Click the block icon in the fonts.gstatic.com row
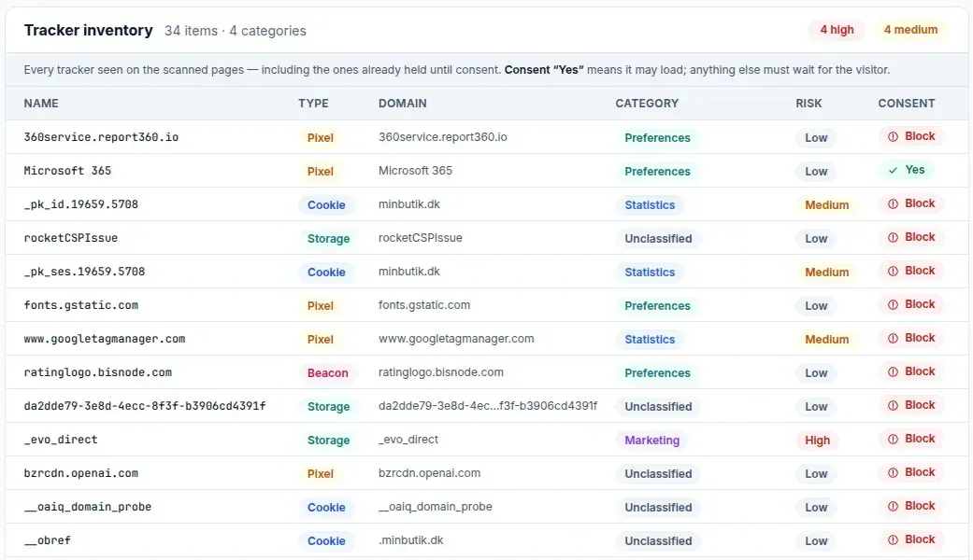 point(893,305)
